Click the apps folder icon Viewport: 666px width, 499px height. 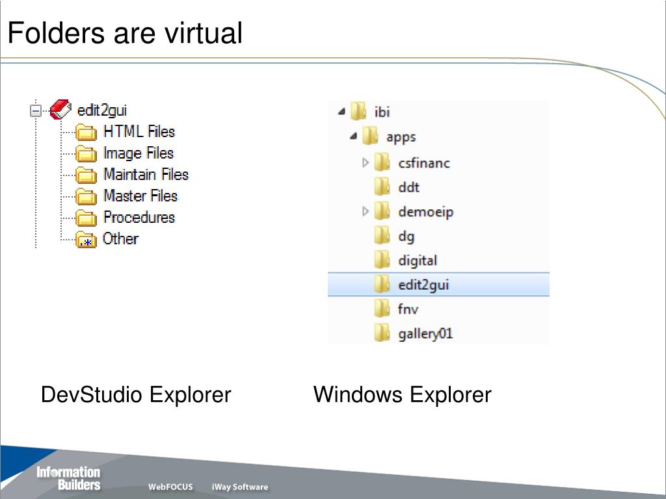tap(370, 136)
